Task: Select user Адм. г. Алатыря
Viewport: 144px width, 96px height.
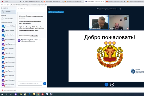Action: 8,49
